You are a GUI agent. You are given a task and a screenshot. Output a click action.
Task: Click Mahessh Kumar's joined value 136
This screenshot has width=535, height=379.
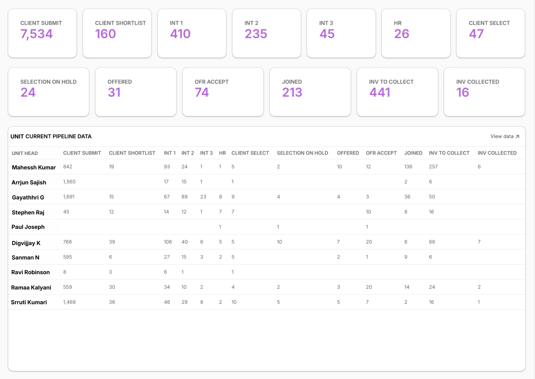[x=408, y=167]
